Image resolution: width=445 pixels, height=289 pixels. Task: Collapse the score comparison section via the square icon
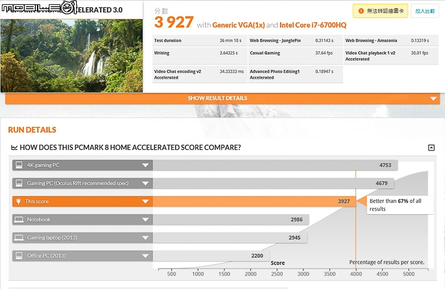click(x=431, y=147)
